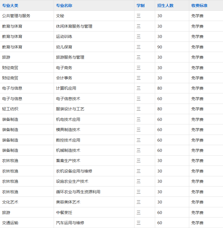Click 旅游 category in 中餐烹饪 row

(6, 213)
